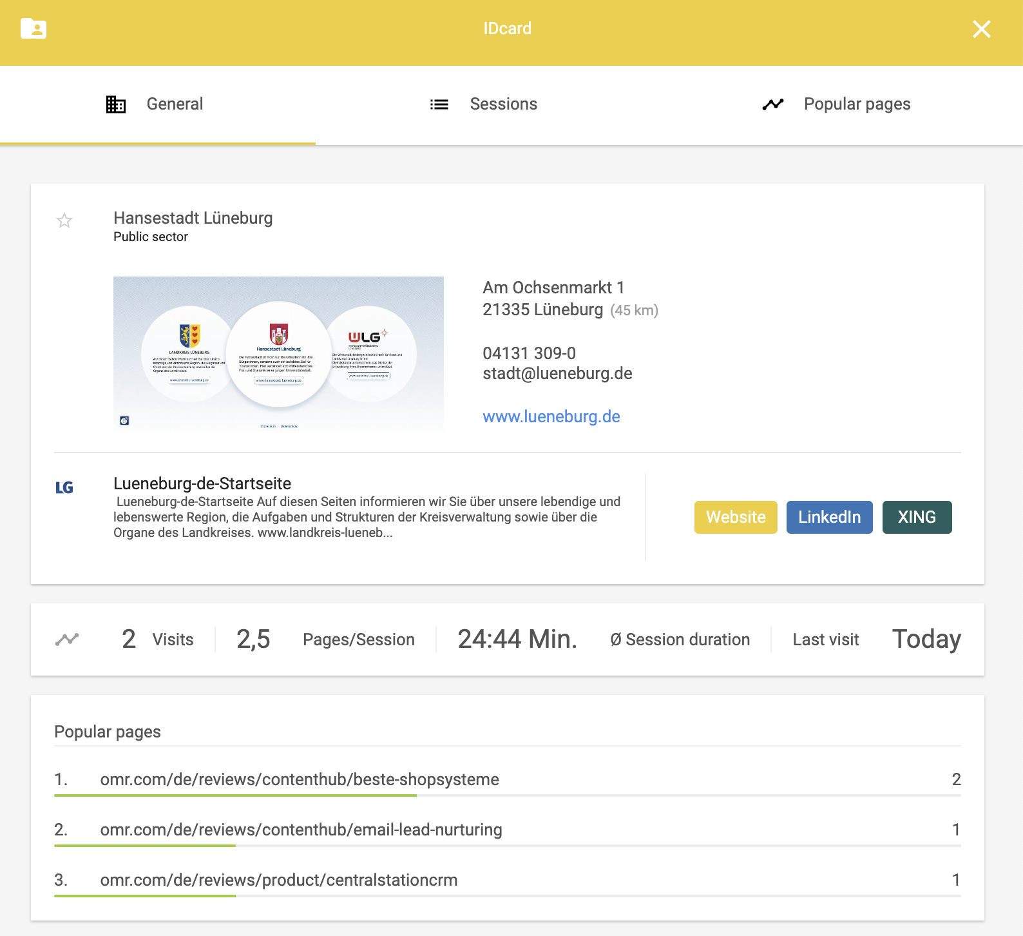This screenshot has width=1023, height=936.
Task: Open the www.lueneburg.de link
Action: [x=551, y=416]
